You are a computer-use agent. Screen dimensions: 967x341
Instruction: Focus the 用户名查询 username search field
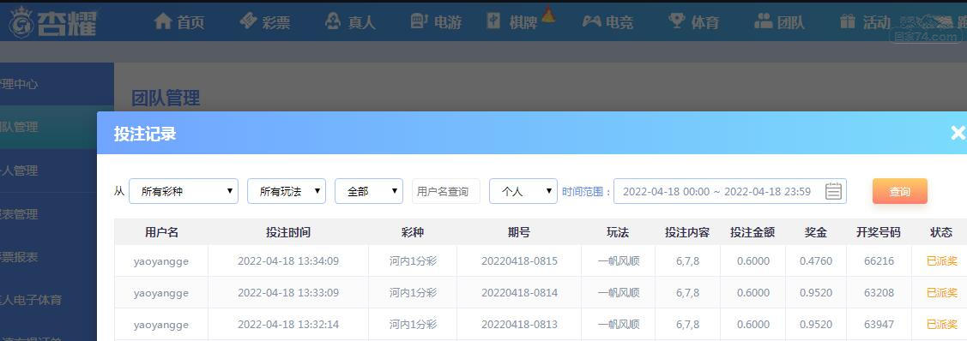click(x=446, y=191)
